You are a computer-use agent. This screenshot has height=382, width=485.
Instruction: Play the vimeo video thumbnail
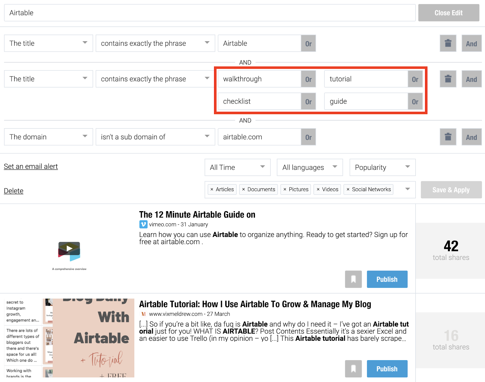tap(69, 248)
